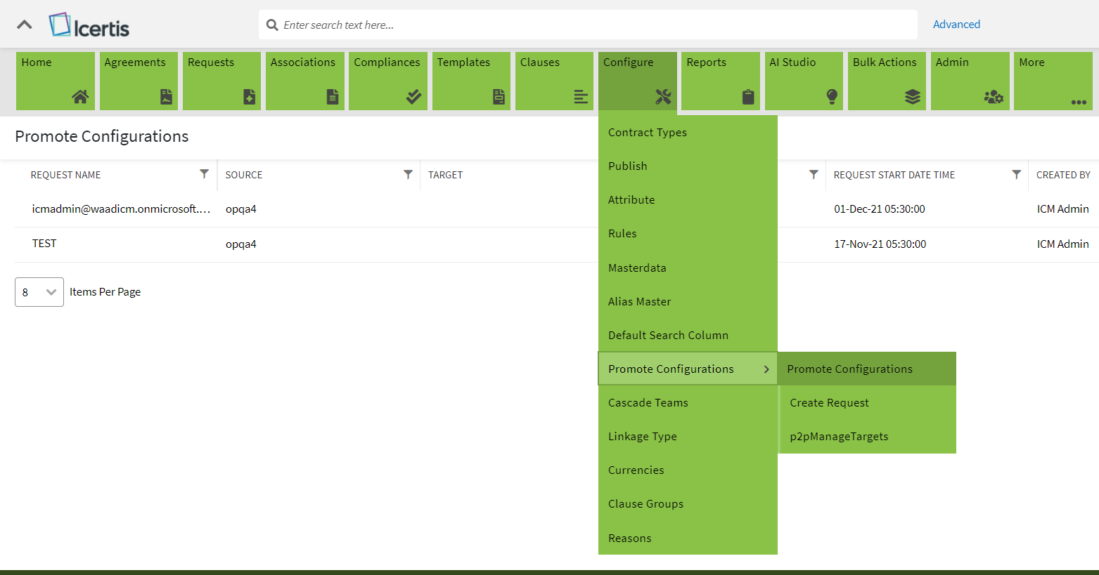Image resolution: width=1099 pixels, height=575 pixels.
Task: Click the Admin users-gear icon
Action: (993, 97)
